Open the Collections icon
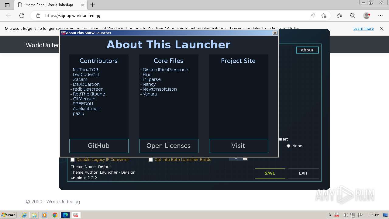389x219 pixels. click(353, 16)
